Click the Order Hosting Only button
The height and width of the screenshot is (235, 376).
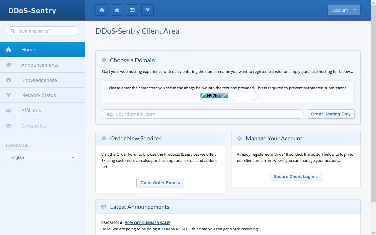pos(331,114)
